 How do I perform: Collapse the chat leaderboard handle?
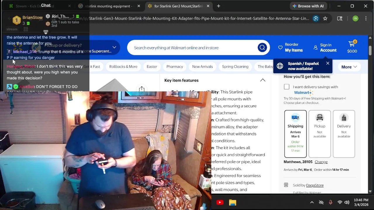pos(46,32)
